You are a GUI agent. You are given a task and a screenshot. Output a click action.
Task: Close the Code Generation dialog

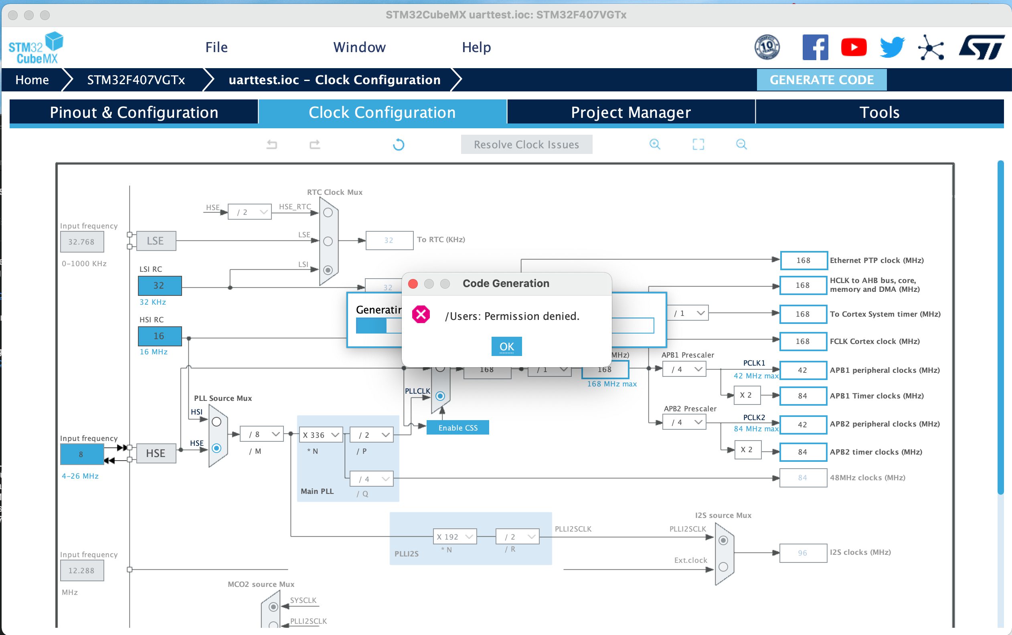click(413, 284)
